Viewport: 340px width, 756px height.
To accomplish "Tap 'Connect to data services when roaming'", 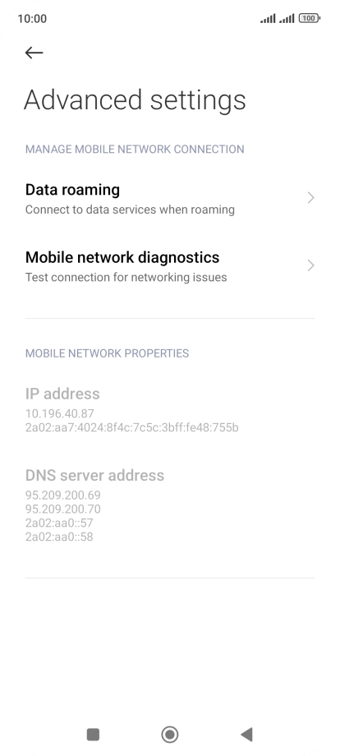I will click(x=130, y=210).
